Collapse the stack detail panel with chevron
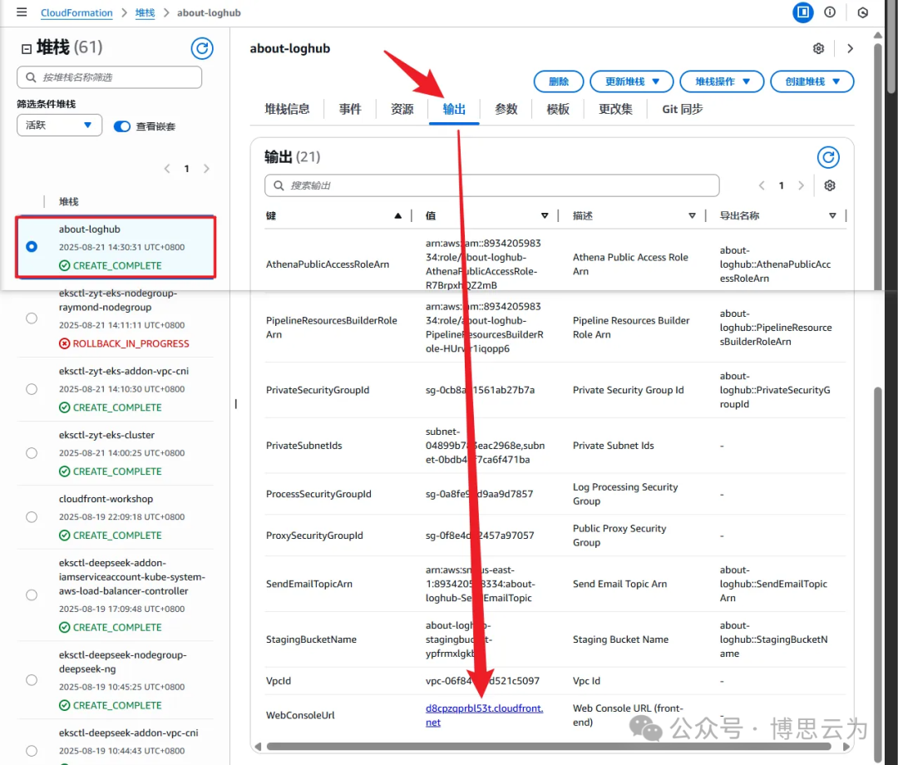This screenshot has width=898, height=765. click(x=850, y=49)
